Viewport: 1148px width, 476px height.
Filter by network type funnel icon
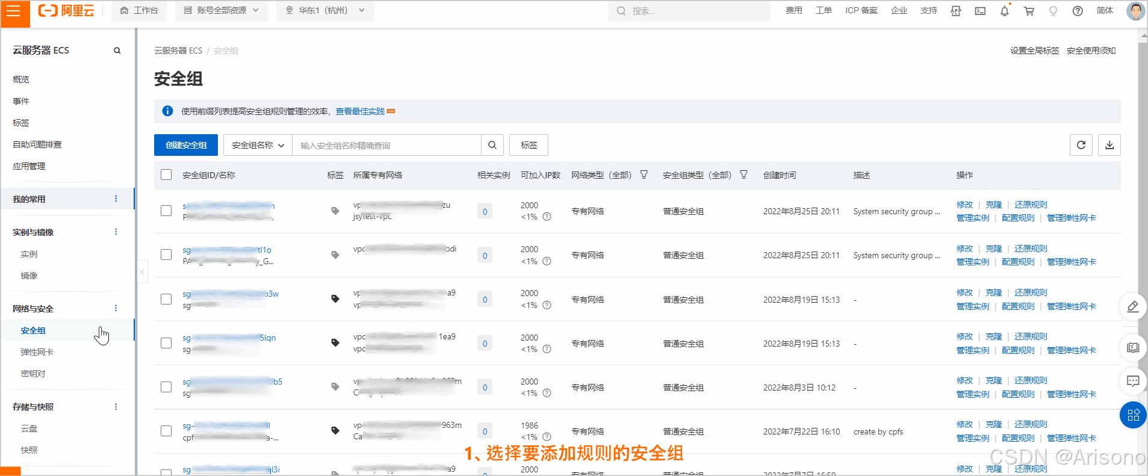pos(644,175)
